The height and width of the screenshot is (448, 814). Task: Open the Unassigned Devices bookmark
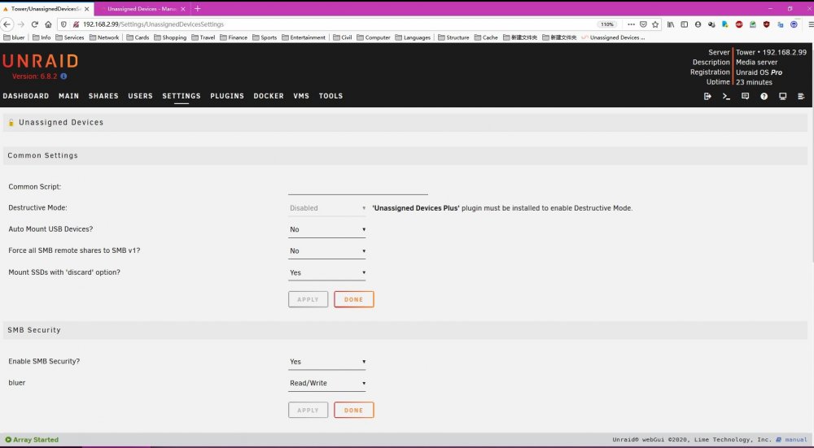pos(613,37)
